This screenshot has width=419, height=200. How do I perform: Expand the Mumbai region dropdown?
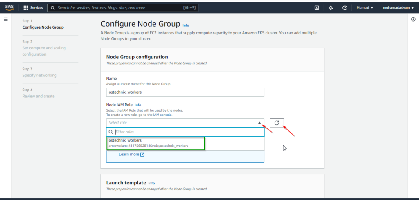point(365,8)
